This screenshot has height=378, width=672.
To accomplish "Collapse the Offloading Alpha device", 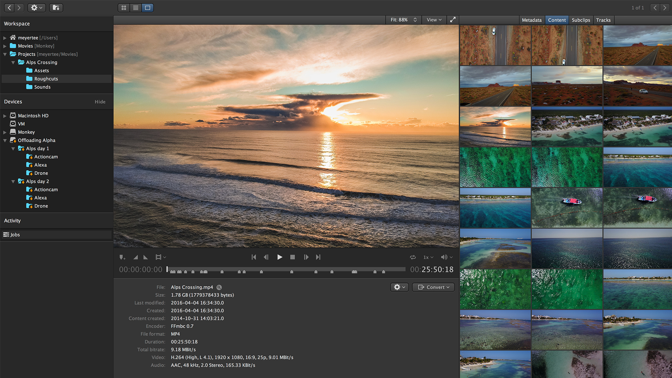I will [x=5, y=140].
